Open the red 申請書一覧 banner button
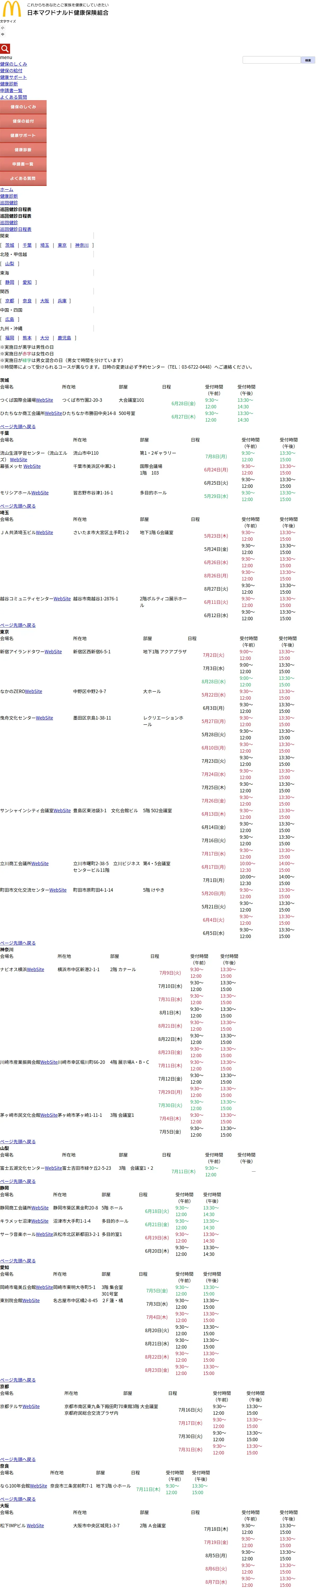The image size is (320, 1589). pyautogui.click(x=23, y=164)
